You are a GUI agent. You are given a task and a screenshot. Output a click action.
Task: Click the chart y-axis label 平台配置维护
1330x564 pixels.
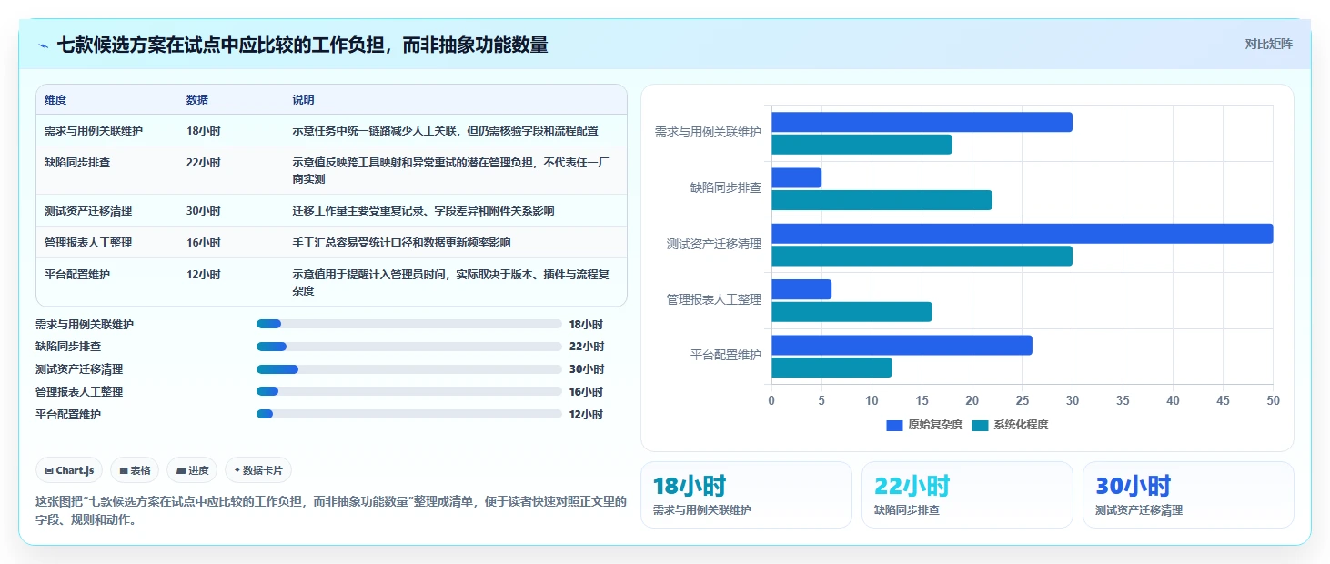(x=725, y=355)
